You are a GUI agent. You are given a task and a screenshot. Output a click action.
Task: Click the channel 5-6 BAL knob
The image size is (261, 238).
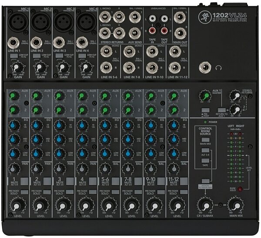[x=104, y=169]
